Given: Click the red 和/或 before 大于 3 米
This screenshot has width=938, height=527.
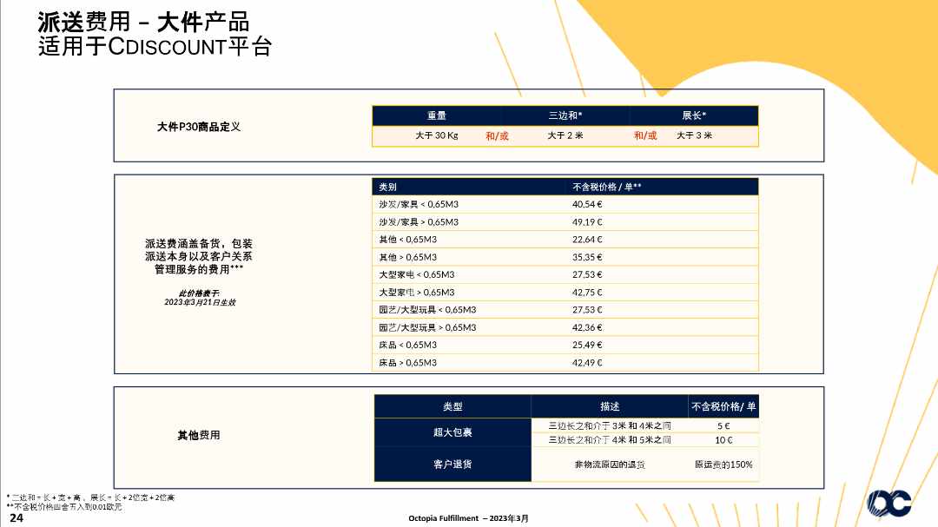Looking at the screenshot, I should [645, 135].
